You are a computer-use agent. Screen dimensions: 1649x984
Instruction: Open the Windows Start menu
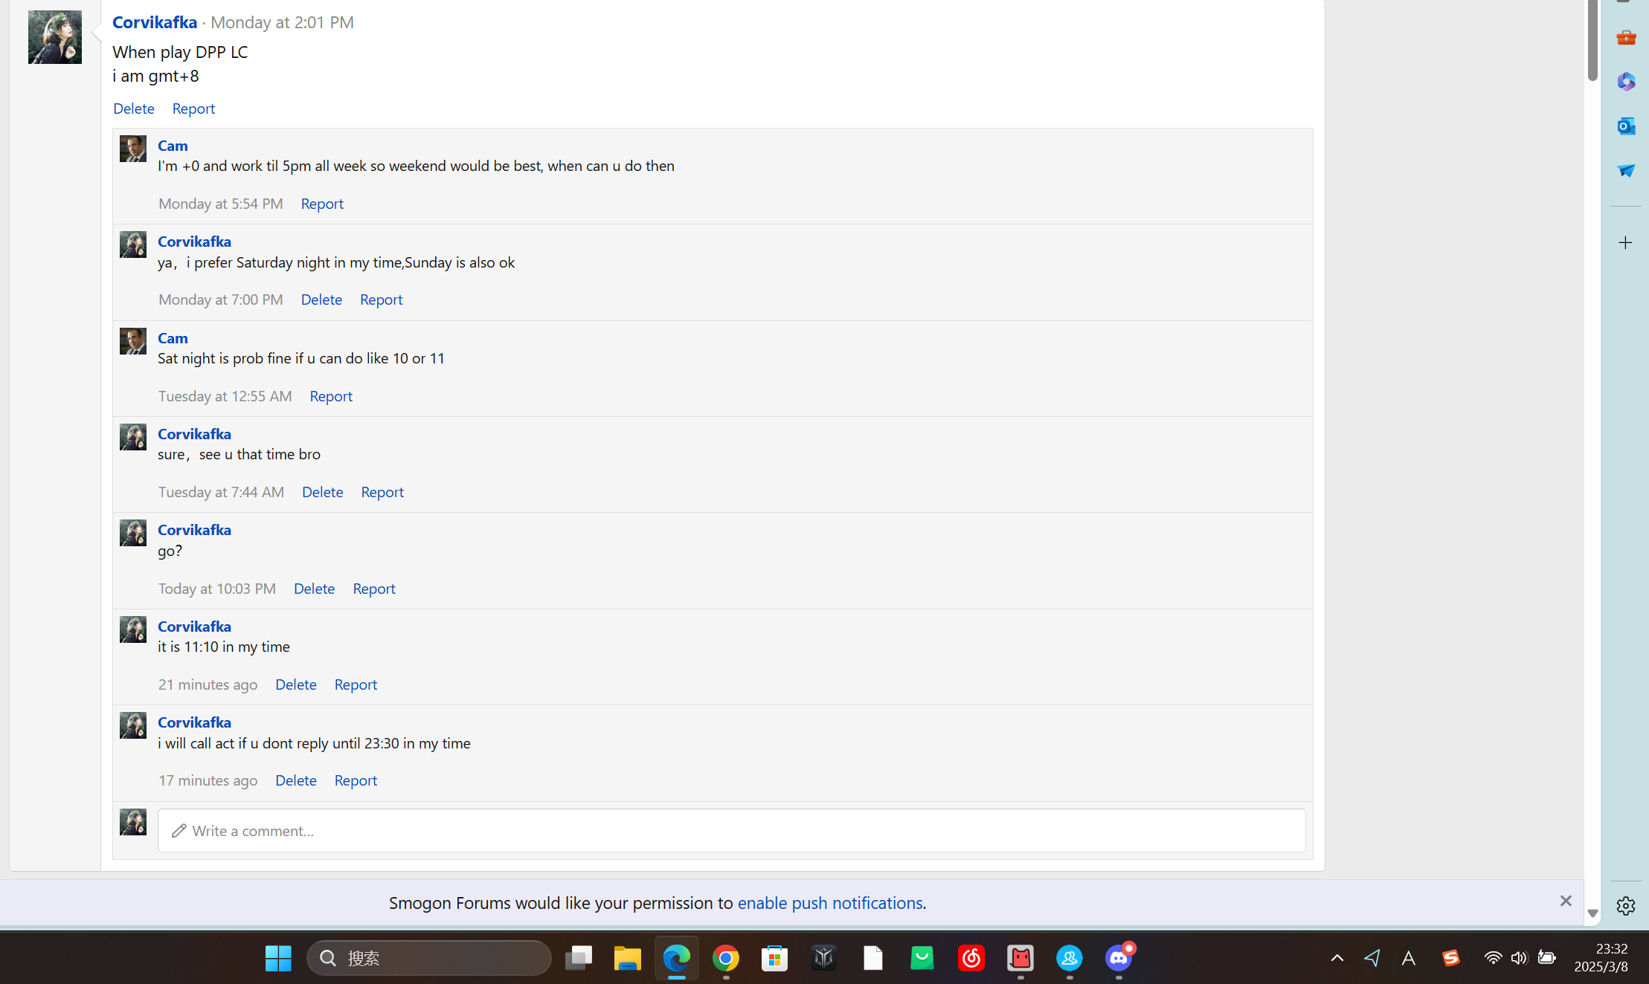pyautogui.click(x=278, y=958)
